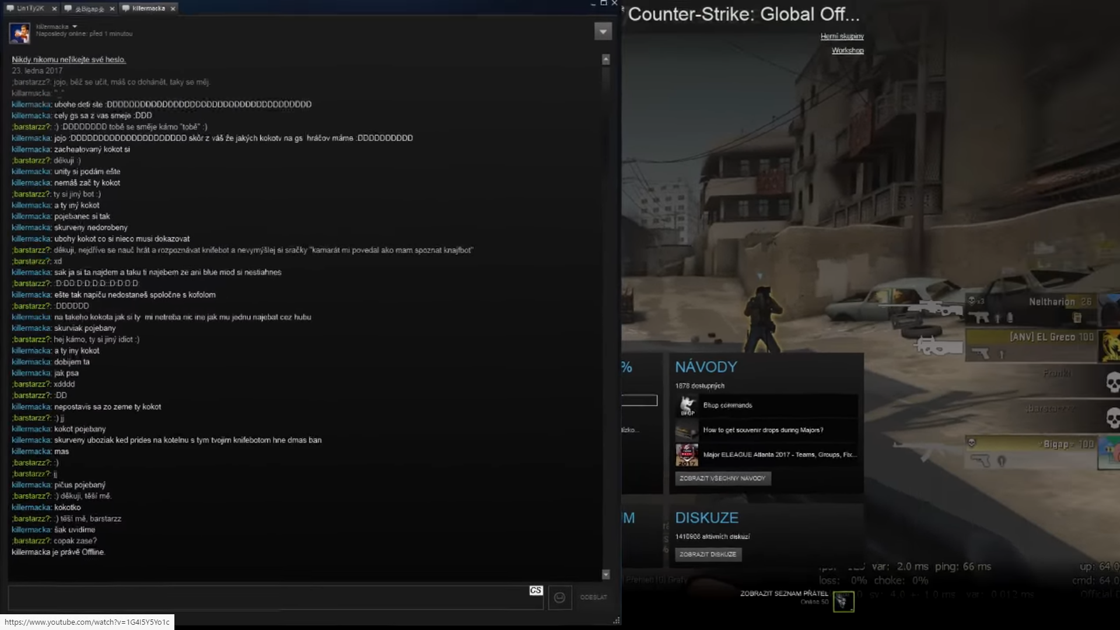
Task: Click the ODESLAT send button
Action: click(593, 597)
